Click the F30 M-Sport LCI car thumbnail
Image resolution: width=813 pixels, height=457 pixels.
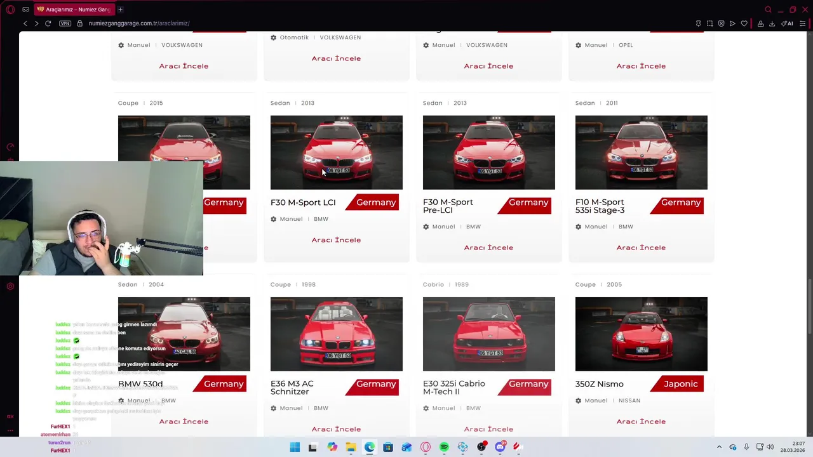coord(337,152)
